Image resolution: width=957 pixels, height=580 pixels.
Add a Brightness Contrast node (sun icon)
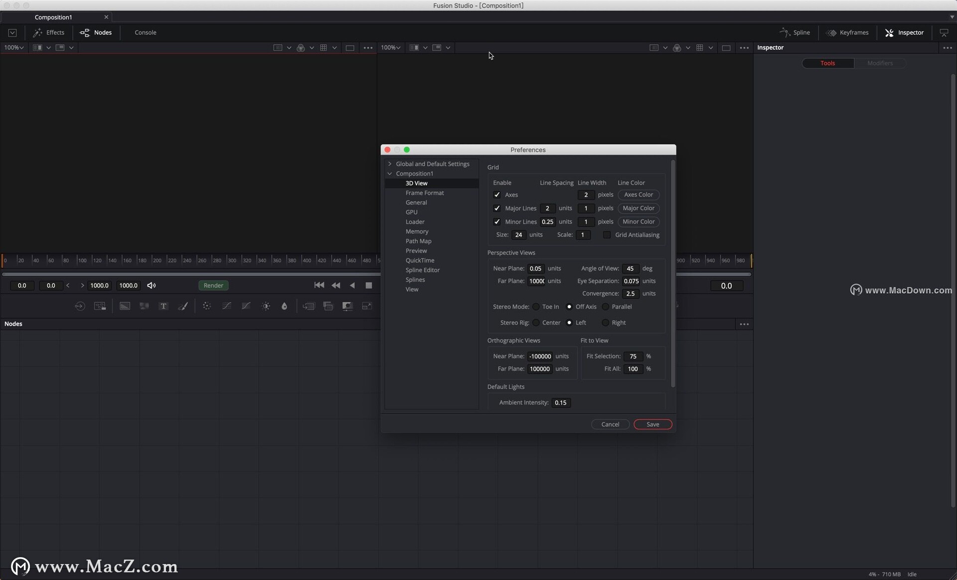pyautogui.click(x=266, y=306)
